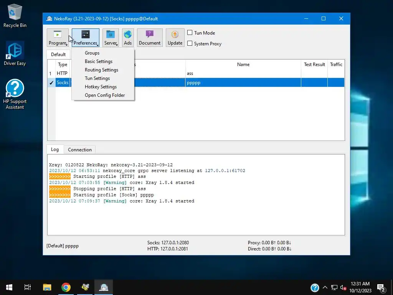
Task: Enable the System Proxy checkbox
Action: [x=190, y=43]
